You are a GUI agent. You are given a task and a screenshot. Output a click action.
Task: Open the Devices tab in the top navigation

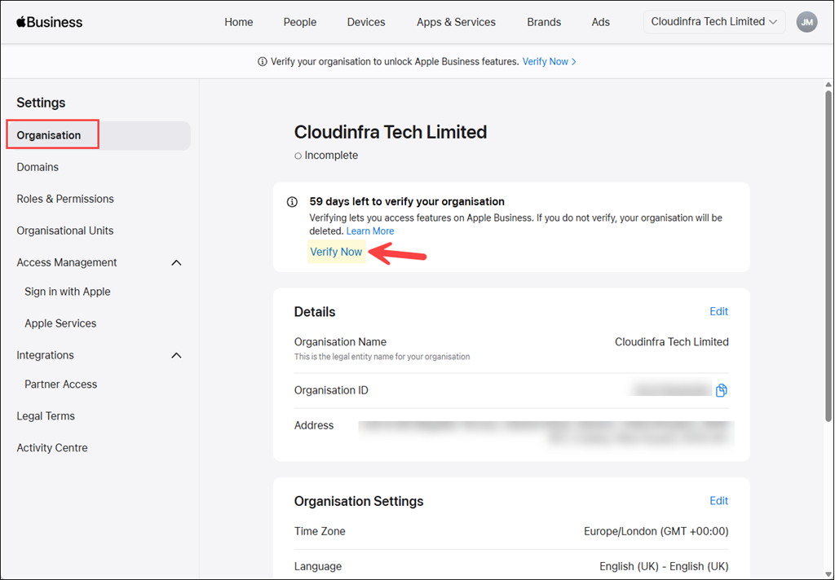(x=366, y=22)
